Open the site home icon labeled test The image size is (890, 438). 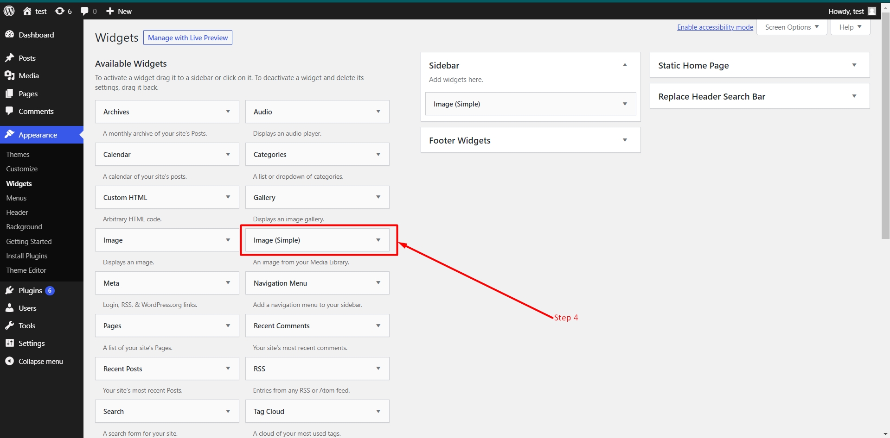point(27,11)
